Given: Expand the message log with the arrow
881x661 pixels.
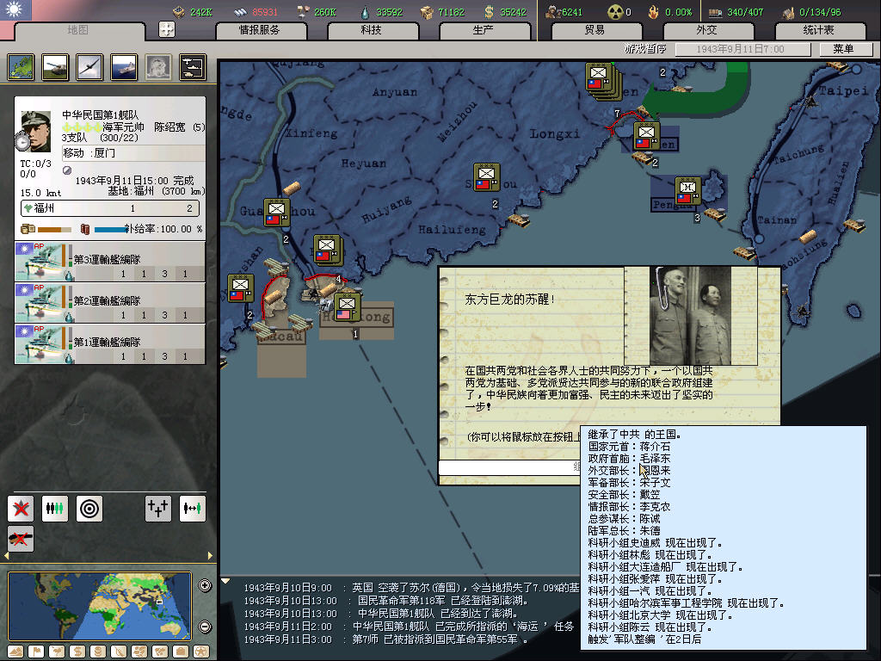Looking at the screenshot, I should pos(226,581).
